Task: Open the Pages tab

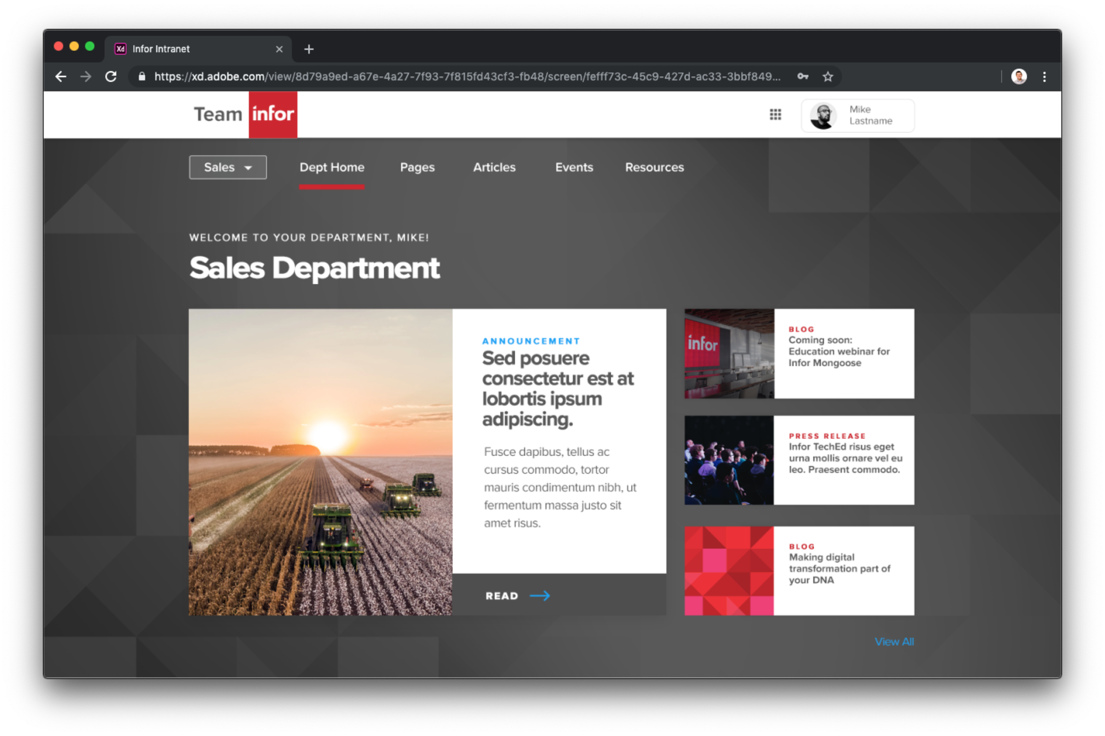Action: click(417, 168)
